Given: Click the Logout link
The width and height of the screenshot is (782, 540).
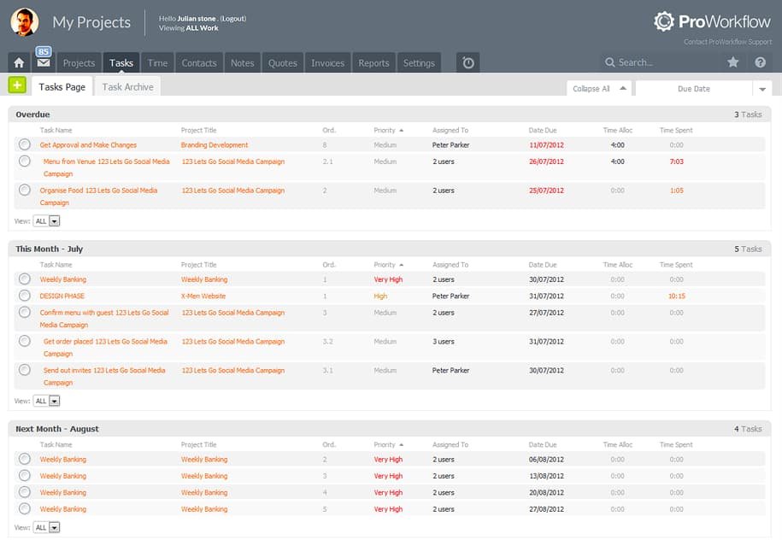Looking at the screenshot, I should coord(233,19).
